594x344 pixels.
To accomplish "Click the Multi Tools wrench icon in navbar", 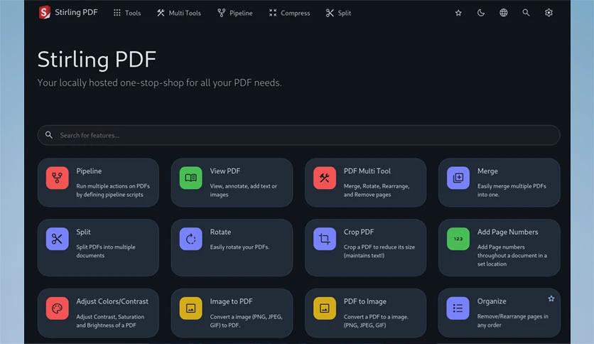I will 161,13.
